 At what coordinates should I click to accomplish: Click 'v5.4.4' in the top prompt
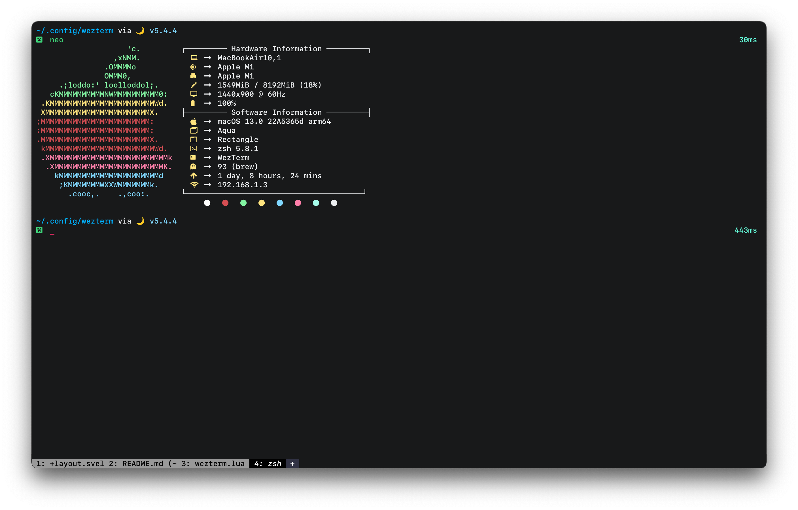click(163, 31)
